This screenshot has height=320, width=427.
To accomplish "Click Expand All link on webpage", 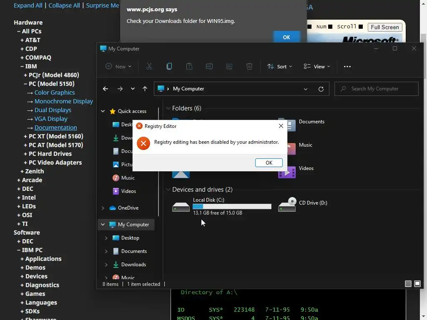I will 28,5.
